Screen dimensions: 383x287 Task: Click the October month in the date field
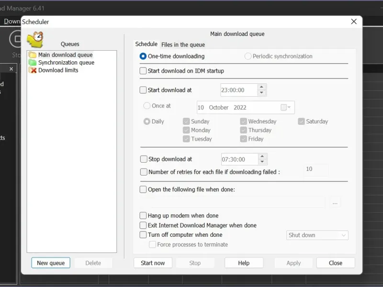pyautogui.click(x=219, y=108)
